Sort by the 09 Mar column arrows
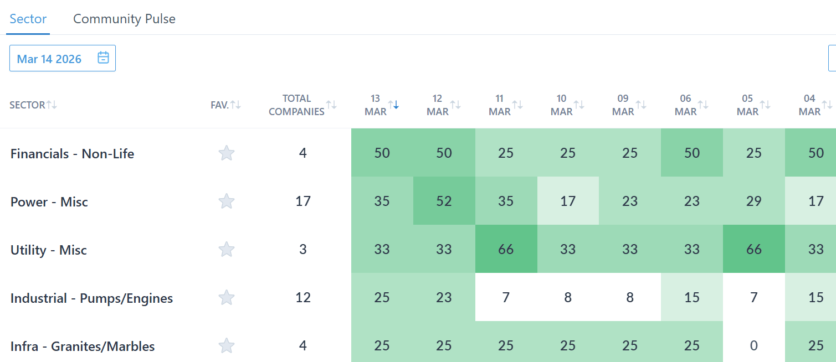836x362 pixels. 641,105
